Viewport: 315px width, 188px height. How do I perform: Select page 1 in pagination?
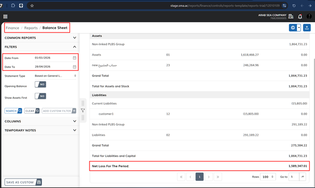[199, 177]
